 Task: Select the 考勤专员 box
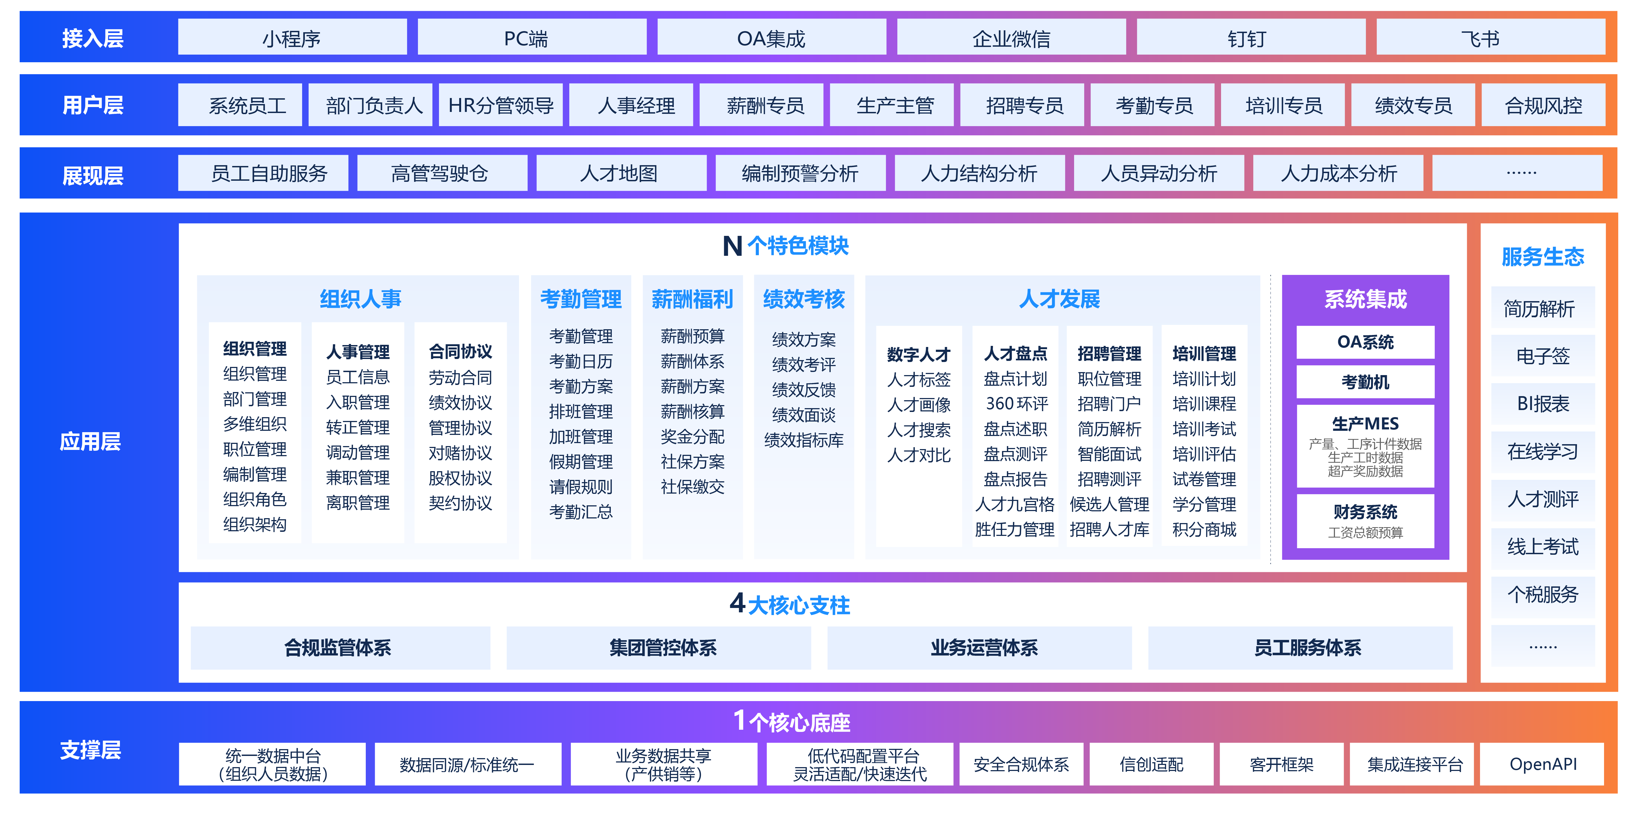pyautogui.click(x=1152, y=105)
